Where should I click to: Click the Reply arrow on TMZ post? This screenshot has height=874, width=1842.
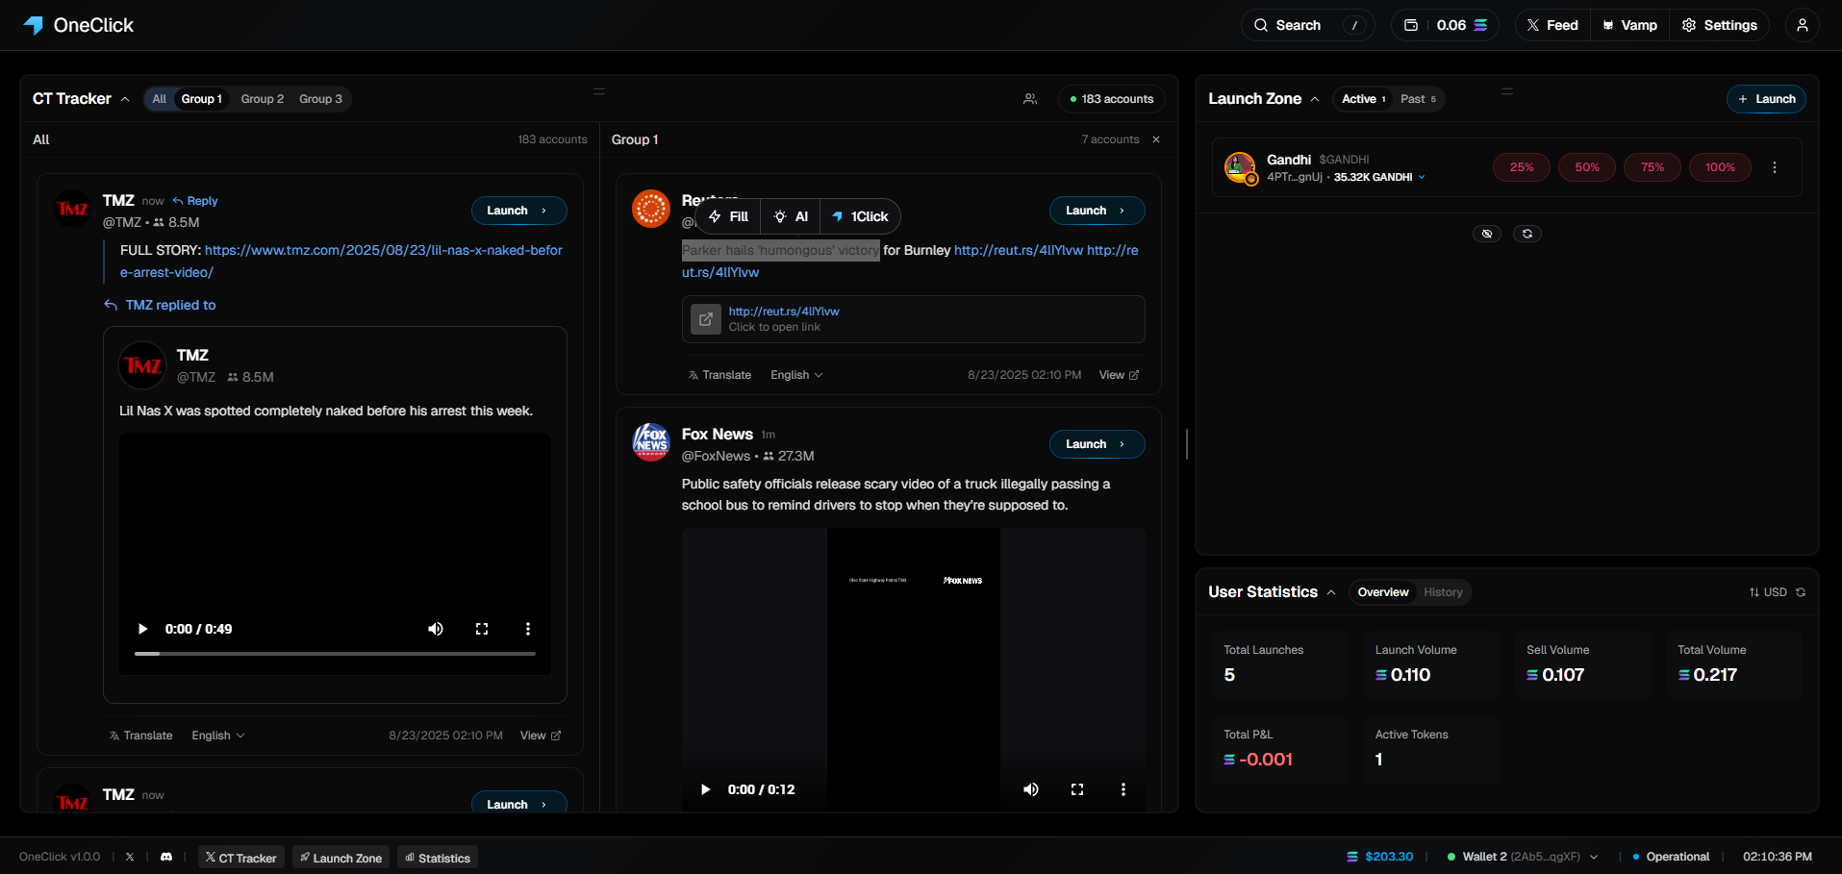(195, 201)
